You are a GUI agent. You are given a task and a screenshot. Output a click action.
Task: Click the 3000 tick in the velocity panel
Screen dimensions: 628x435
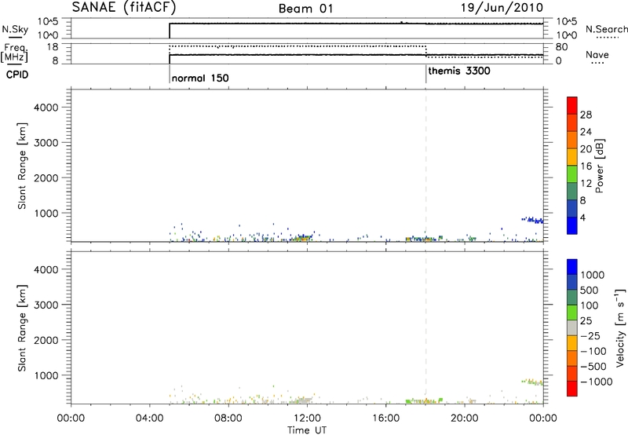pos(46,305)
